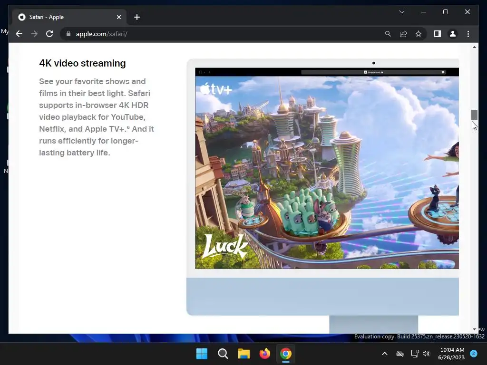Open the notification badge showing 2

474,354
